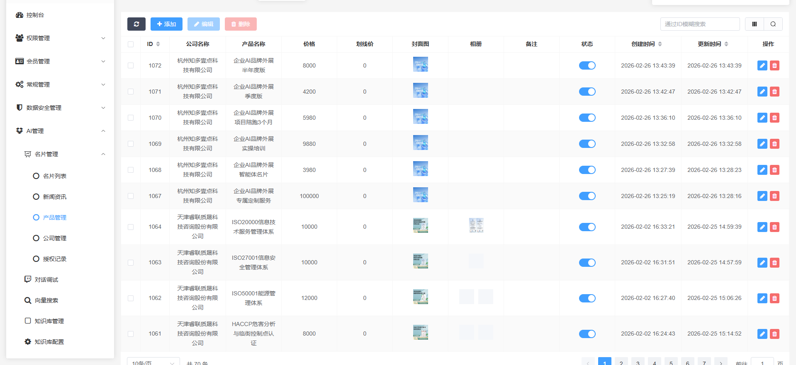Tick the checkbox for row 1068
The height and width of the screenshot is (365, 796).
(131, 170)
